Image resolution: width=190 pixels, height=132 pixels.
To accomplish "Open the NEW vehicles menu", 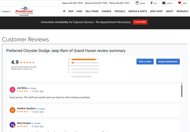I will pos(71,11).
